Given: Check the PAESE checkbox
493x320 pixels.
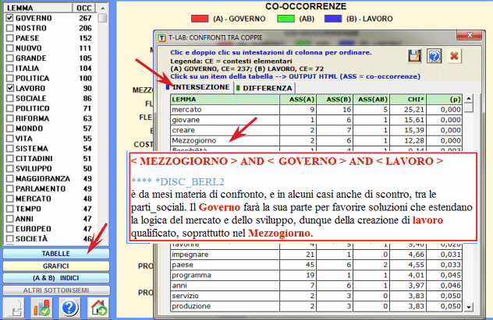Looking at the screenshot, I should [x=9, y=38].
